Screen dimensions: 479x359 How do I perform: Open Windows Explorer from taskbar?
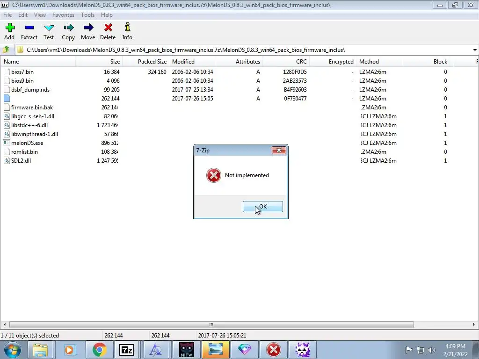[40, 350]
